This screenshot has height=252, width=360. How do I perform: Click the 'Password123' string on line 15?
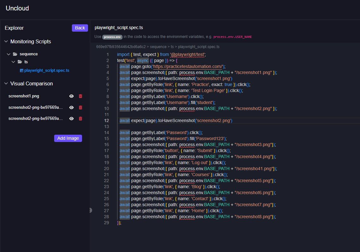coord(210,139)
